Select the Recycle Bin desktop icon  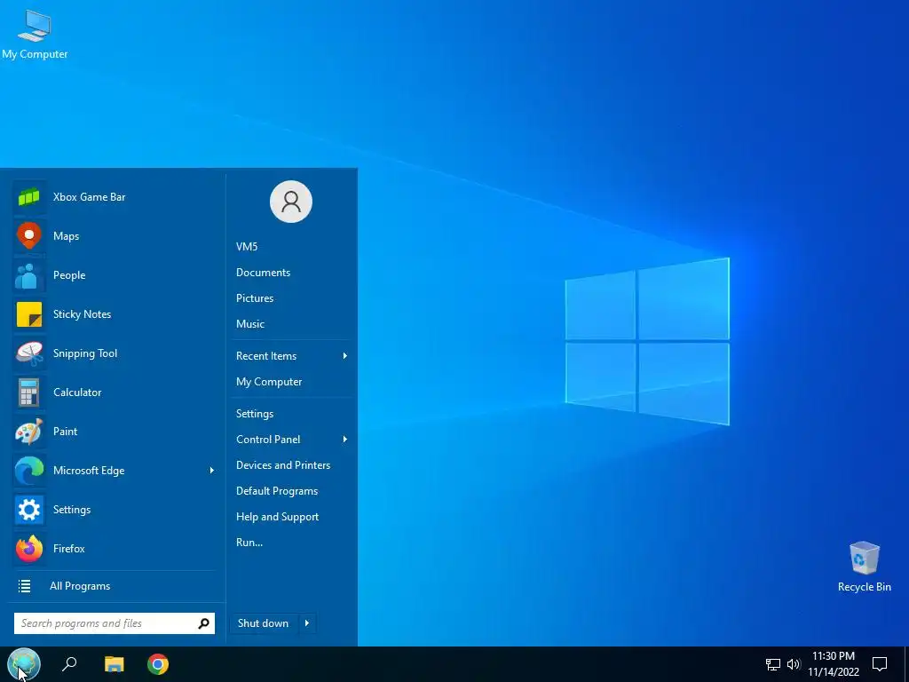point(865,567)
